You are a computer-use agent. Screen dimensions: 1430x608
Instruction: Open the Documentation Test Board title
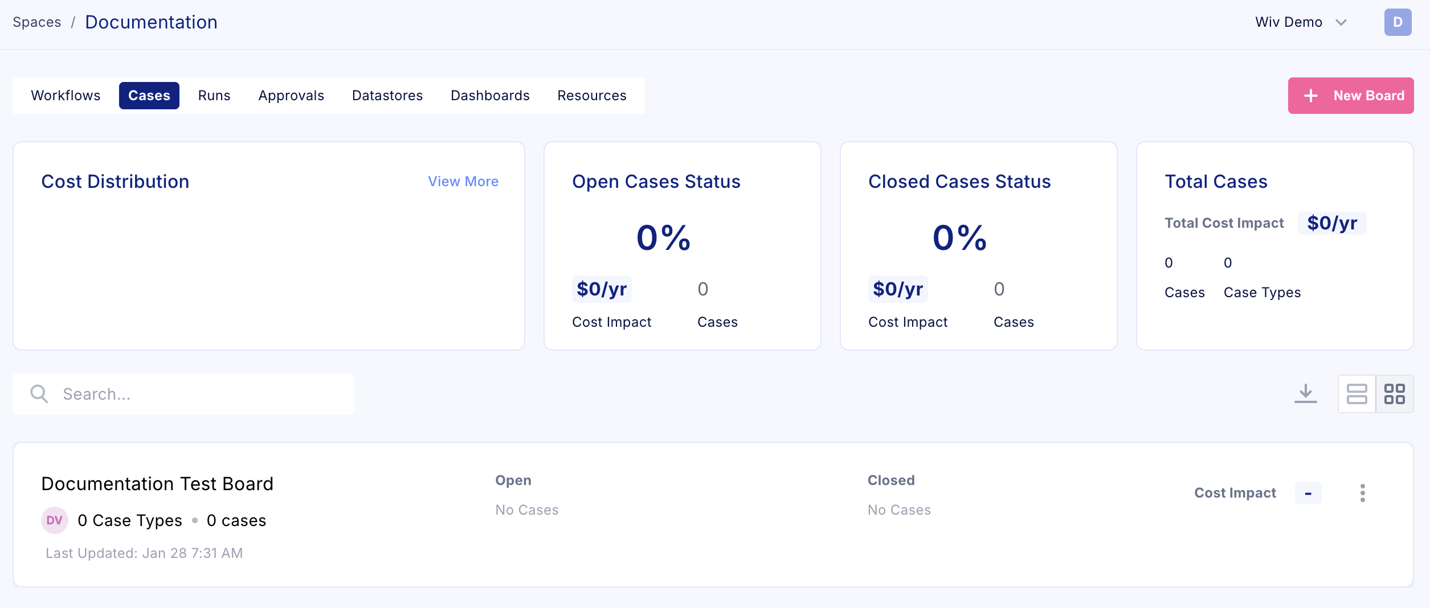tap(157, 484)
